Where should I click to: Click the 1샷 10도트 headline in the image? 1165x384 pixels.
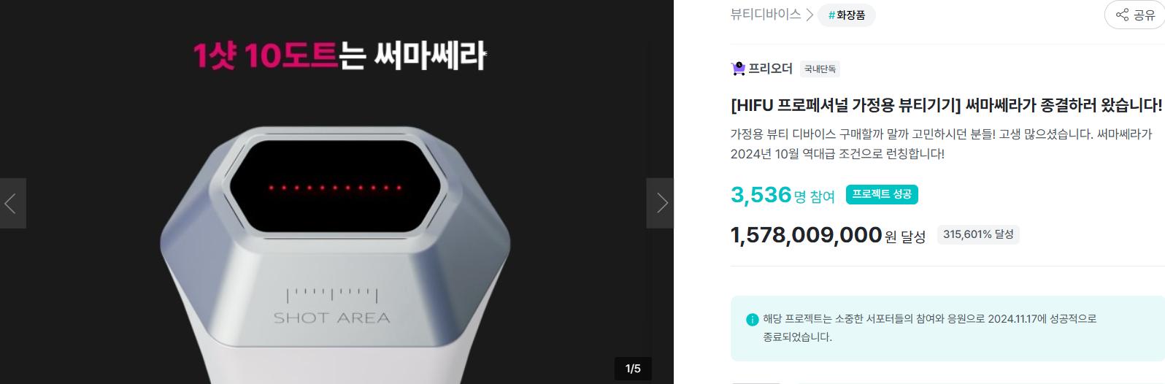(266, 56)
